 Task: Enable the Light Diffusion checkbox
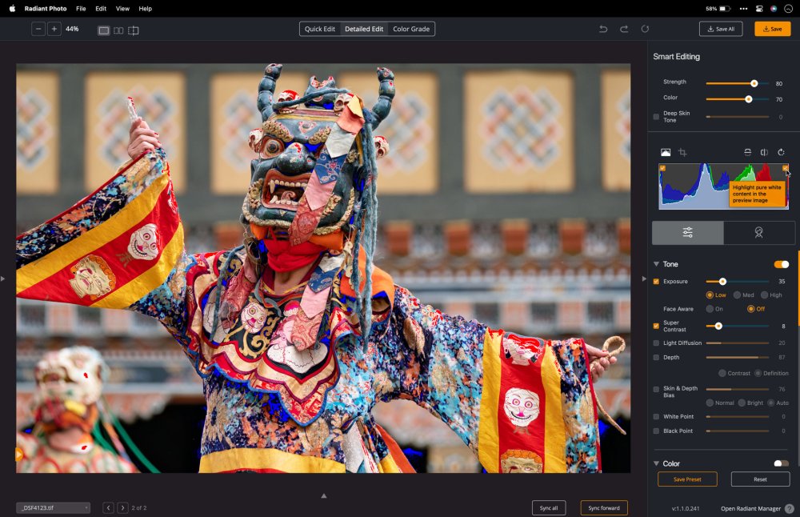pos(657,343)
